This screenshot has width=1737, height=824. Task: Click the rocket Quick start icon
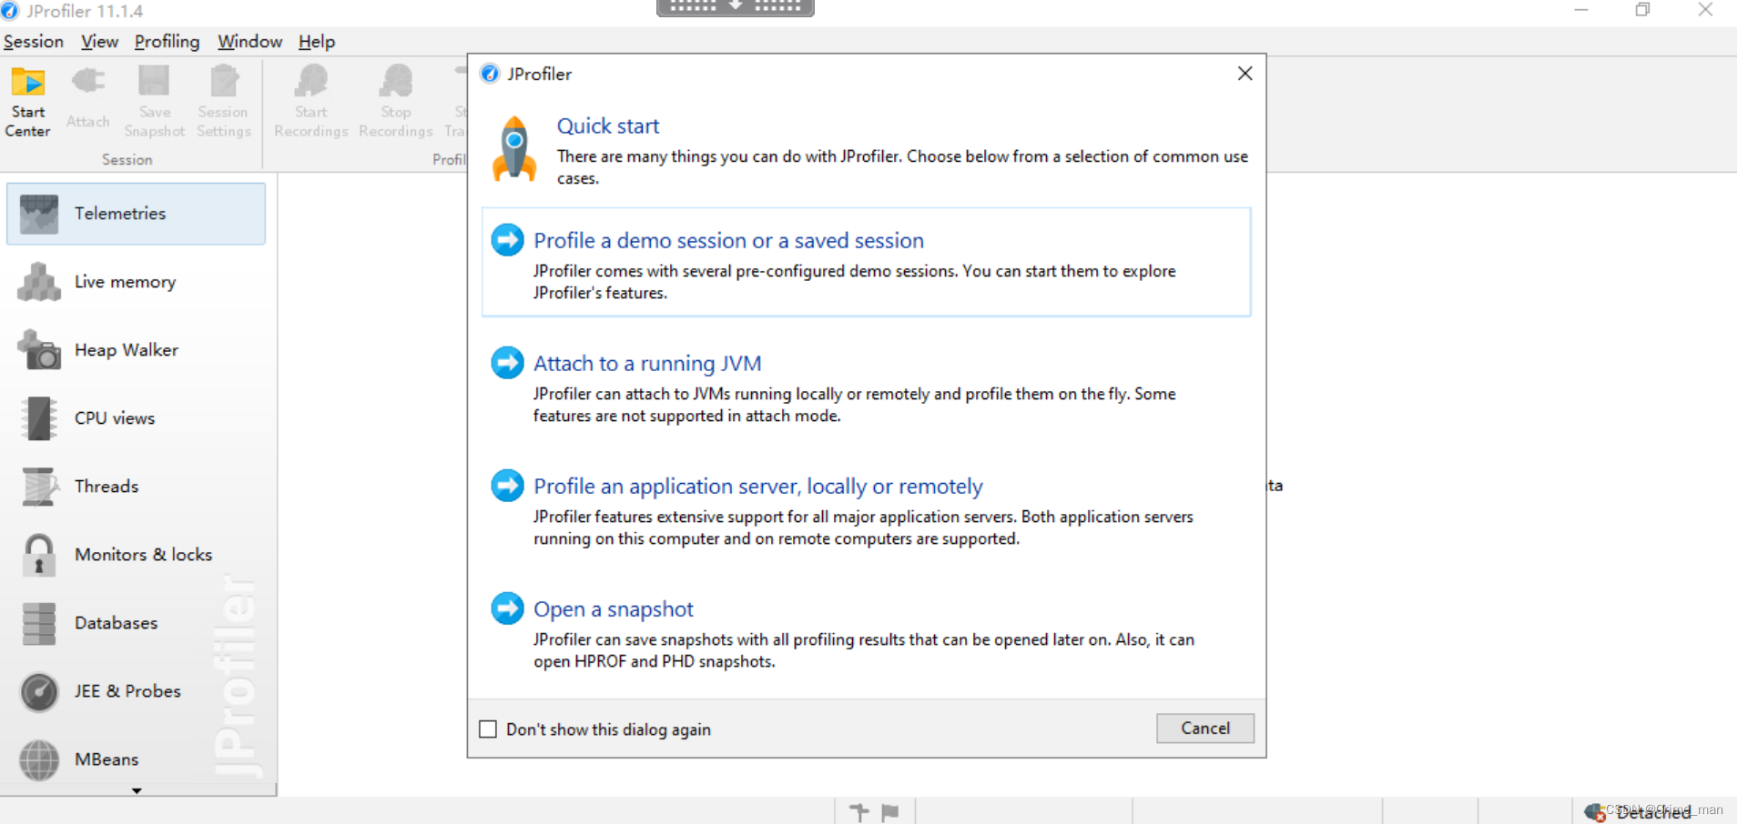tap(514, 149)
